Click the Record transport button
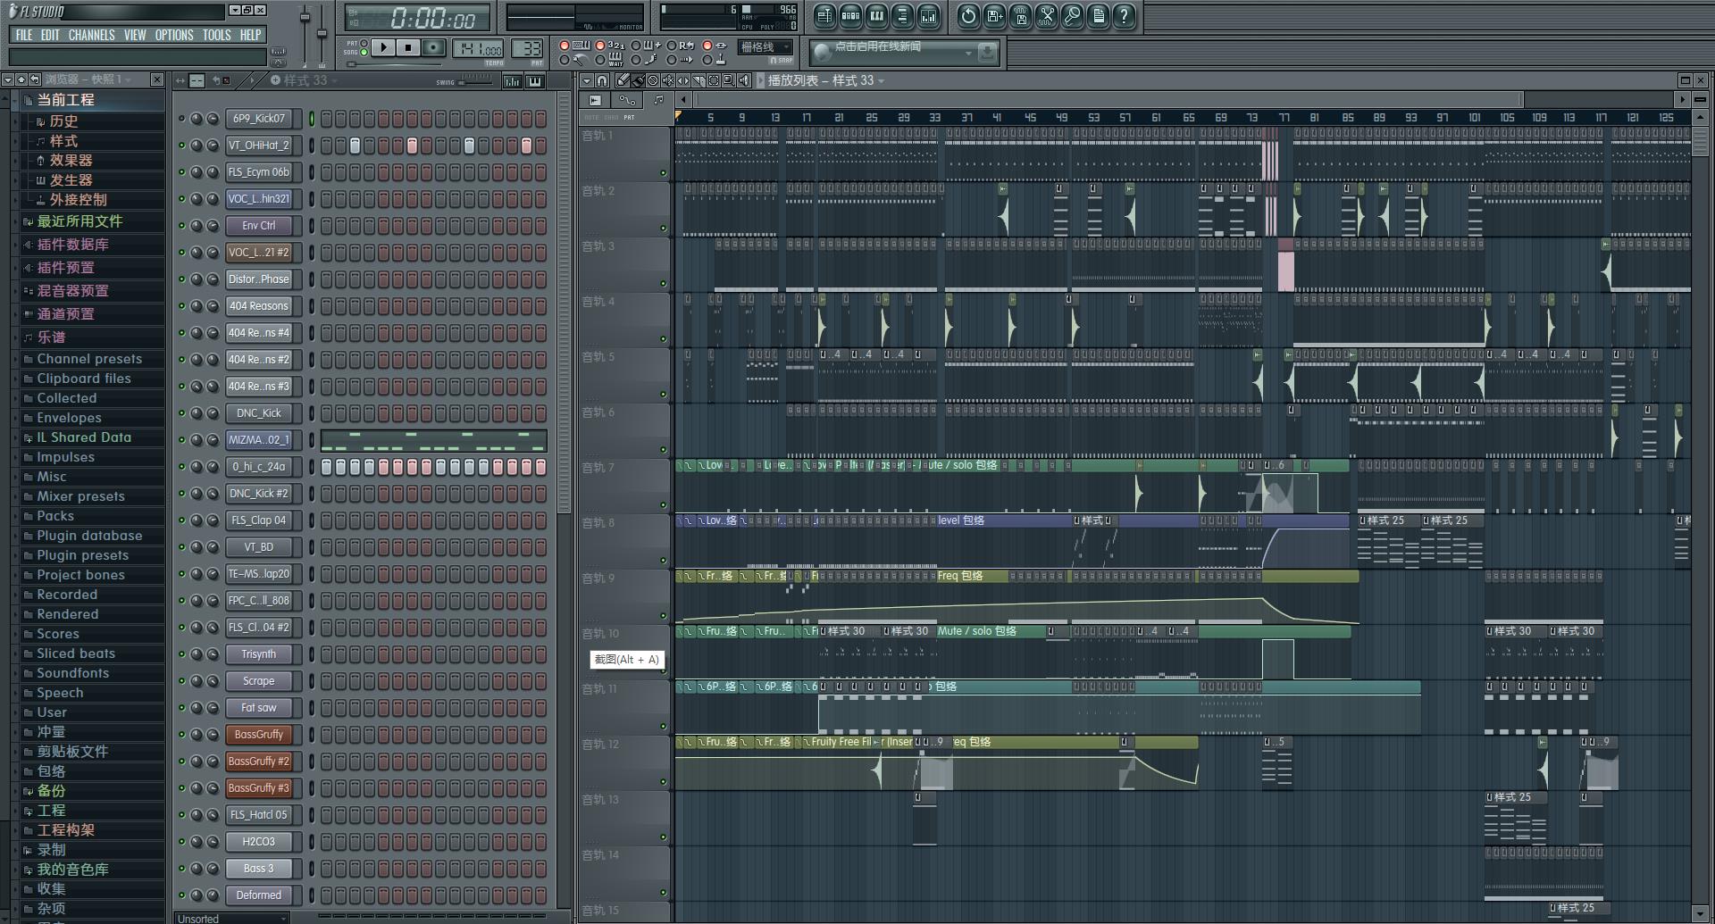The height and width of the screenshot is (924, 1715). point(433,47)
